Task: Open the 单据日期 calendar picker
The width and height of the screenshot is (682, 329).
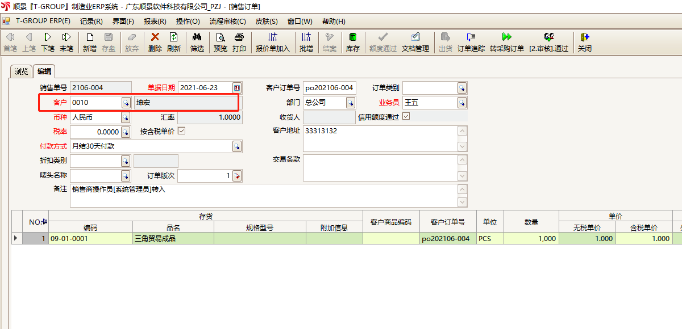Action: 237,88
